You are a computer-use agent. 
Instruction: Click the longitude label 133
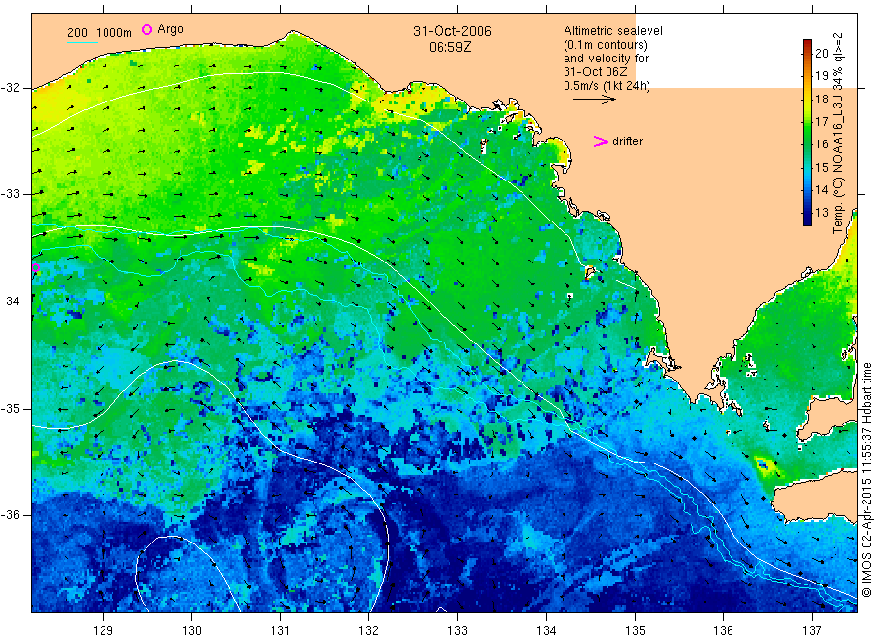[457, 630]
